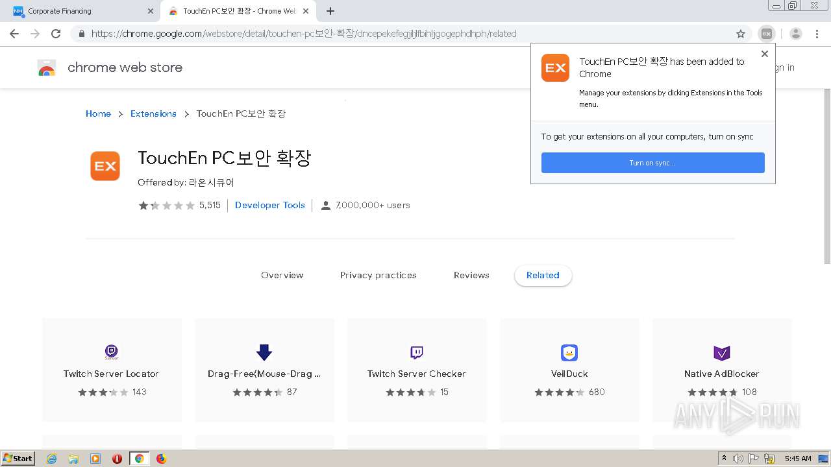Open Firefox from the taskbar
Screen dimensions: 831x467
pyautogui.click(x=162, y=459)
